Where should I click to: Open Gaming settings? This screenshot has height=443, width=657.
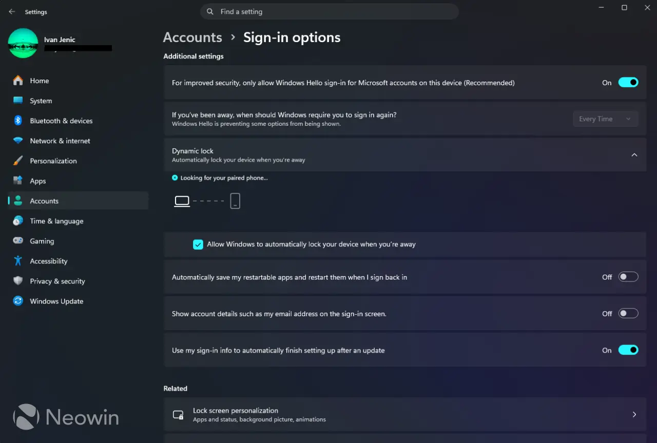click(x=78, y=241)
